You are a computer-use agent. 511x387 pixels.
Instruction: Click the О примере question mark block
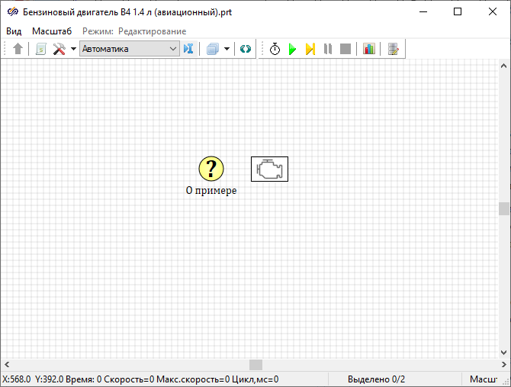click(211, 169)
